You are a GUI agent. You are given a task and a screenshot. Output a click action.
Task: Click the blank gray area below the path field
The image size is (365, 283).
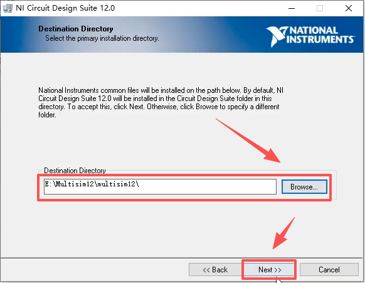tap(163, 228)
